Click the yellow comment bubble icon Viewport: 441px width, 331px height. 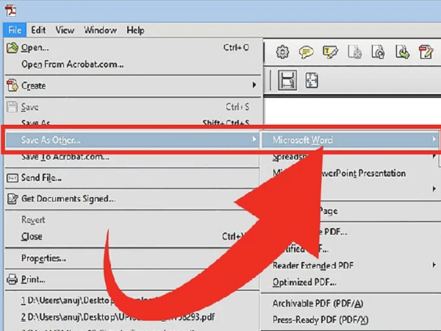click(x=306, y=51)
